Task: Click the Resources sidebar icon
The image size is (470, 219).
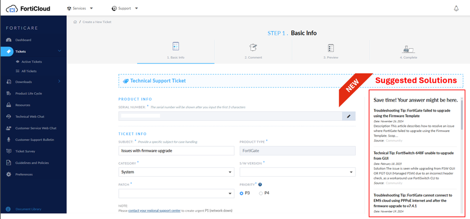Action: click(9, 105)
